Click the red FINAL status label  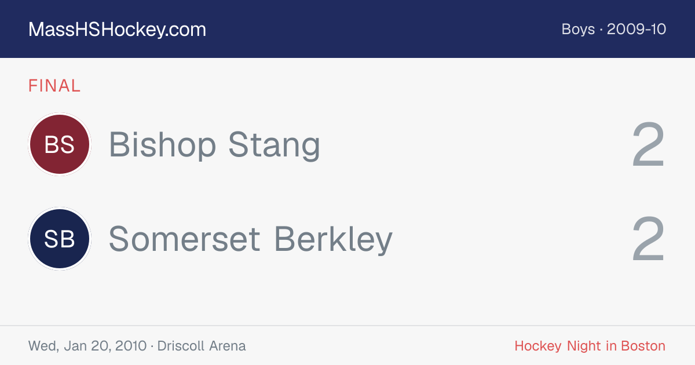click(x=54, y=86)
